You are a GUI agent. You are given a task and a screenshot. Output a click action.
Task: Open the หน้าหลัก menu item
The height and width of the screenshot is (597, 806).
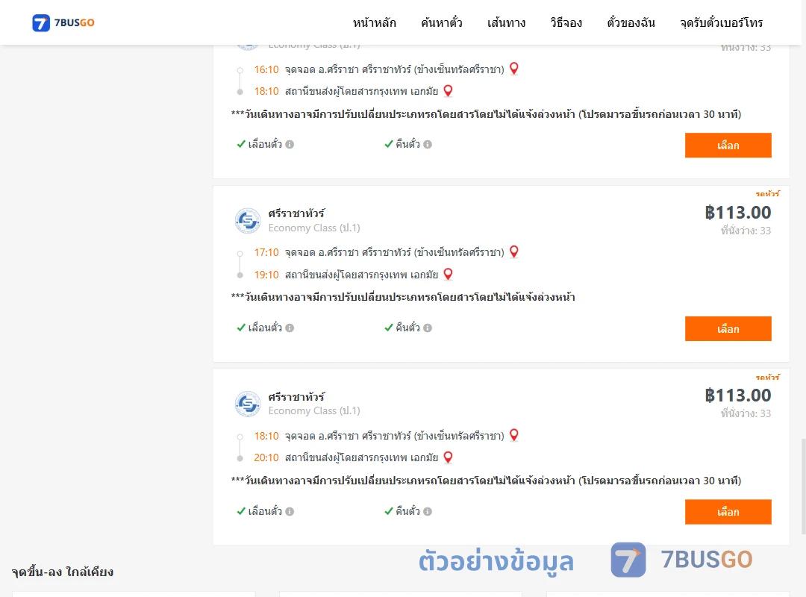click(374, 22)
